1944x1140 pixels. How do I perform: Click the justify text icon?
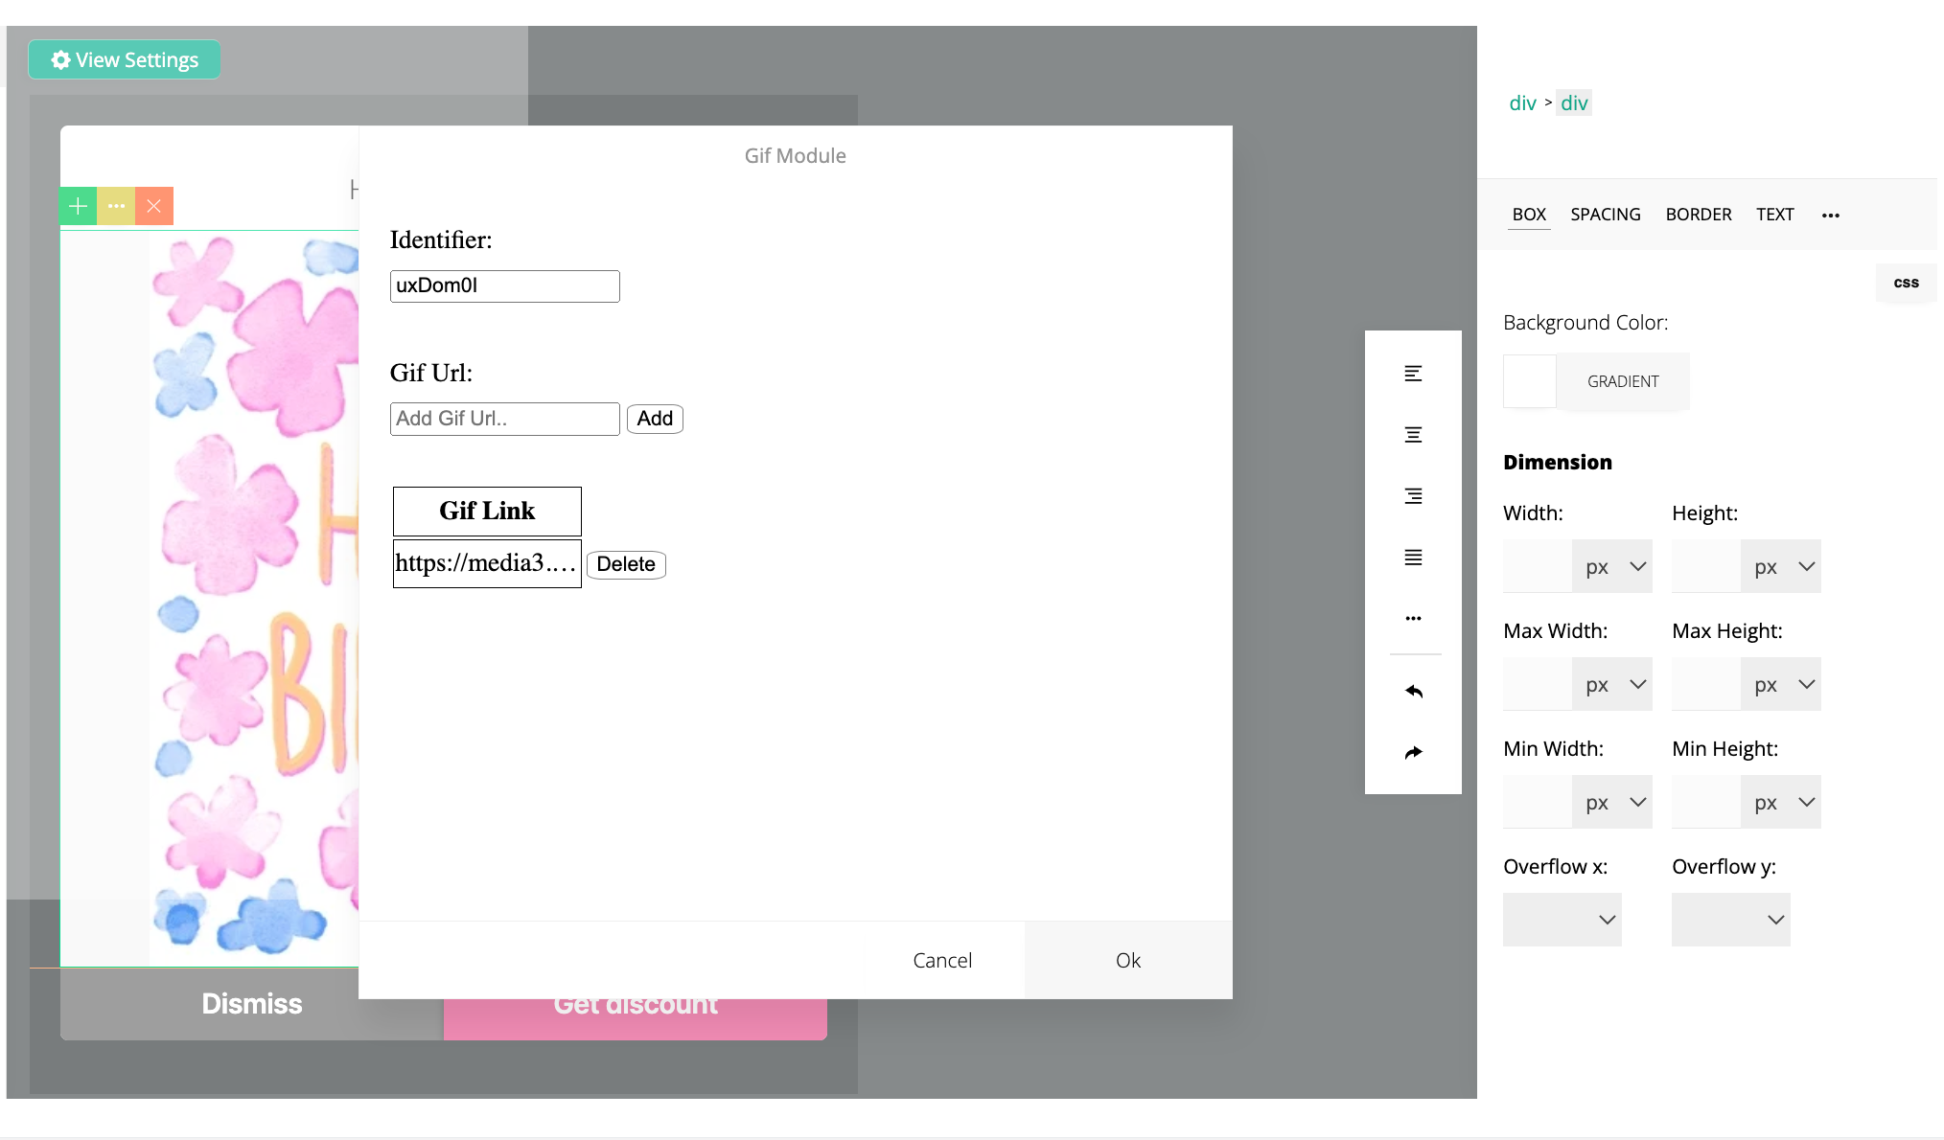tap(1413, 558)
